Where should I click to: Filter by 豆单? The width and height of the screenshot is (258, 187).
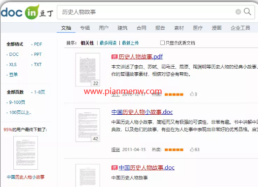13,75
